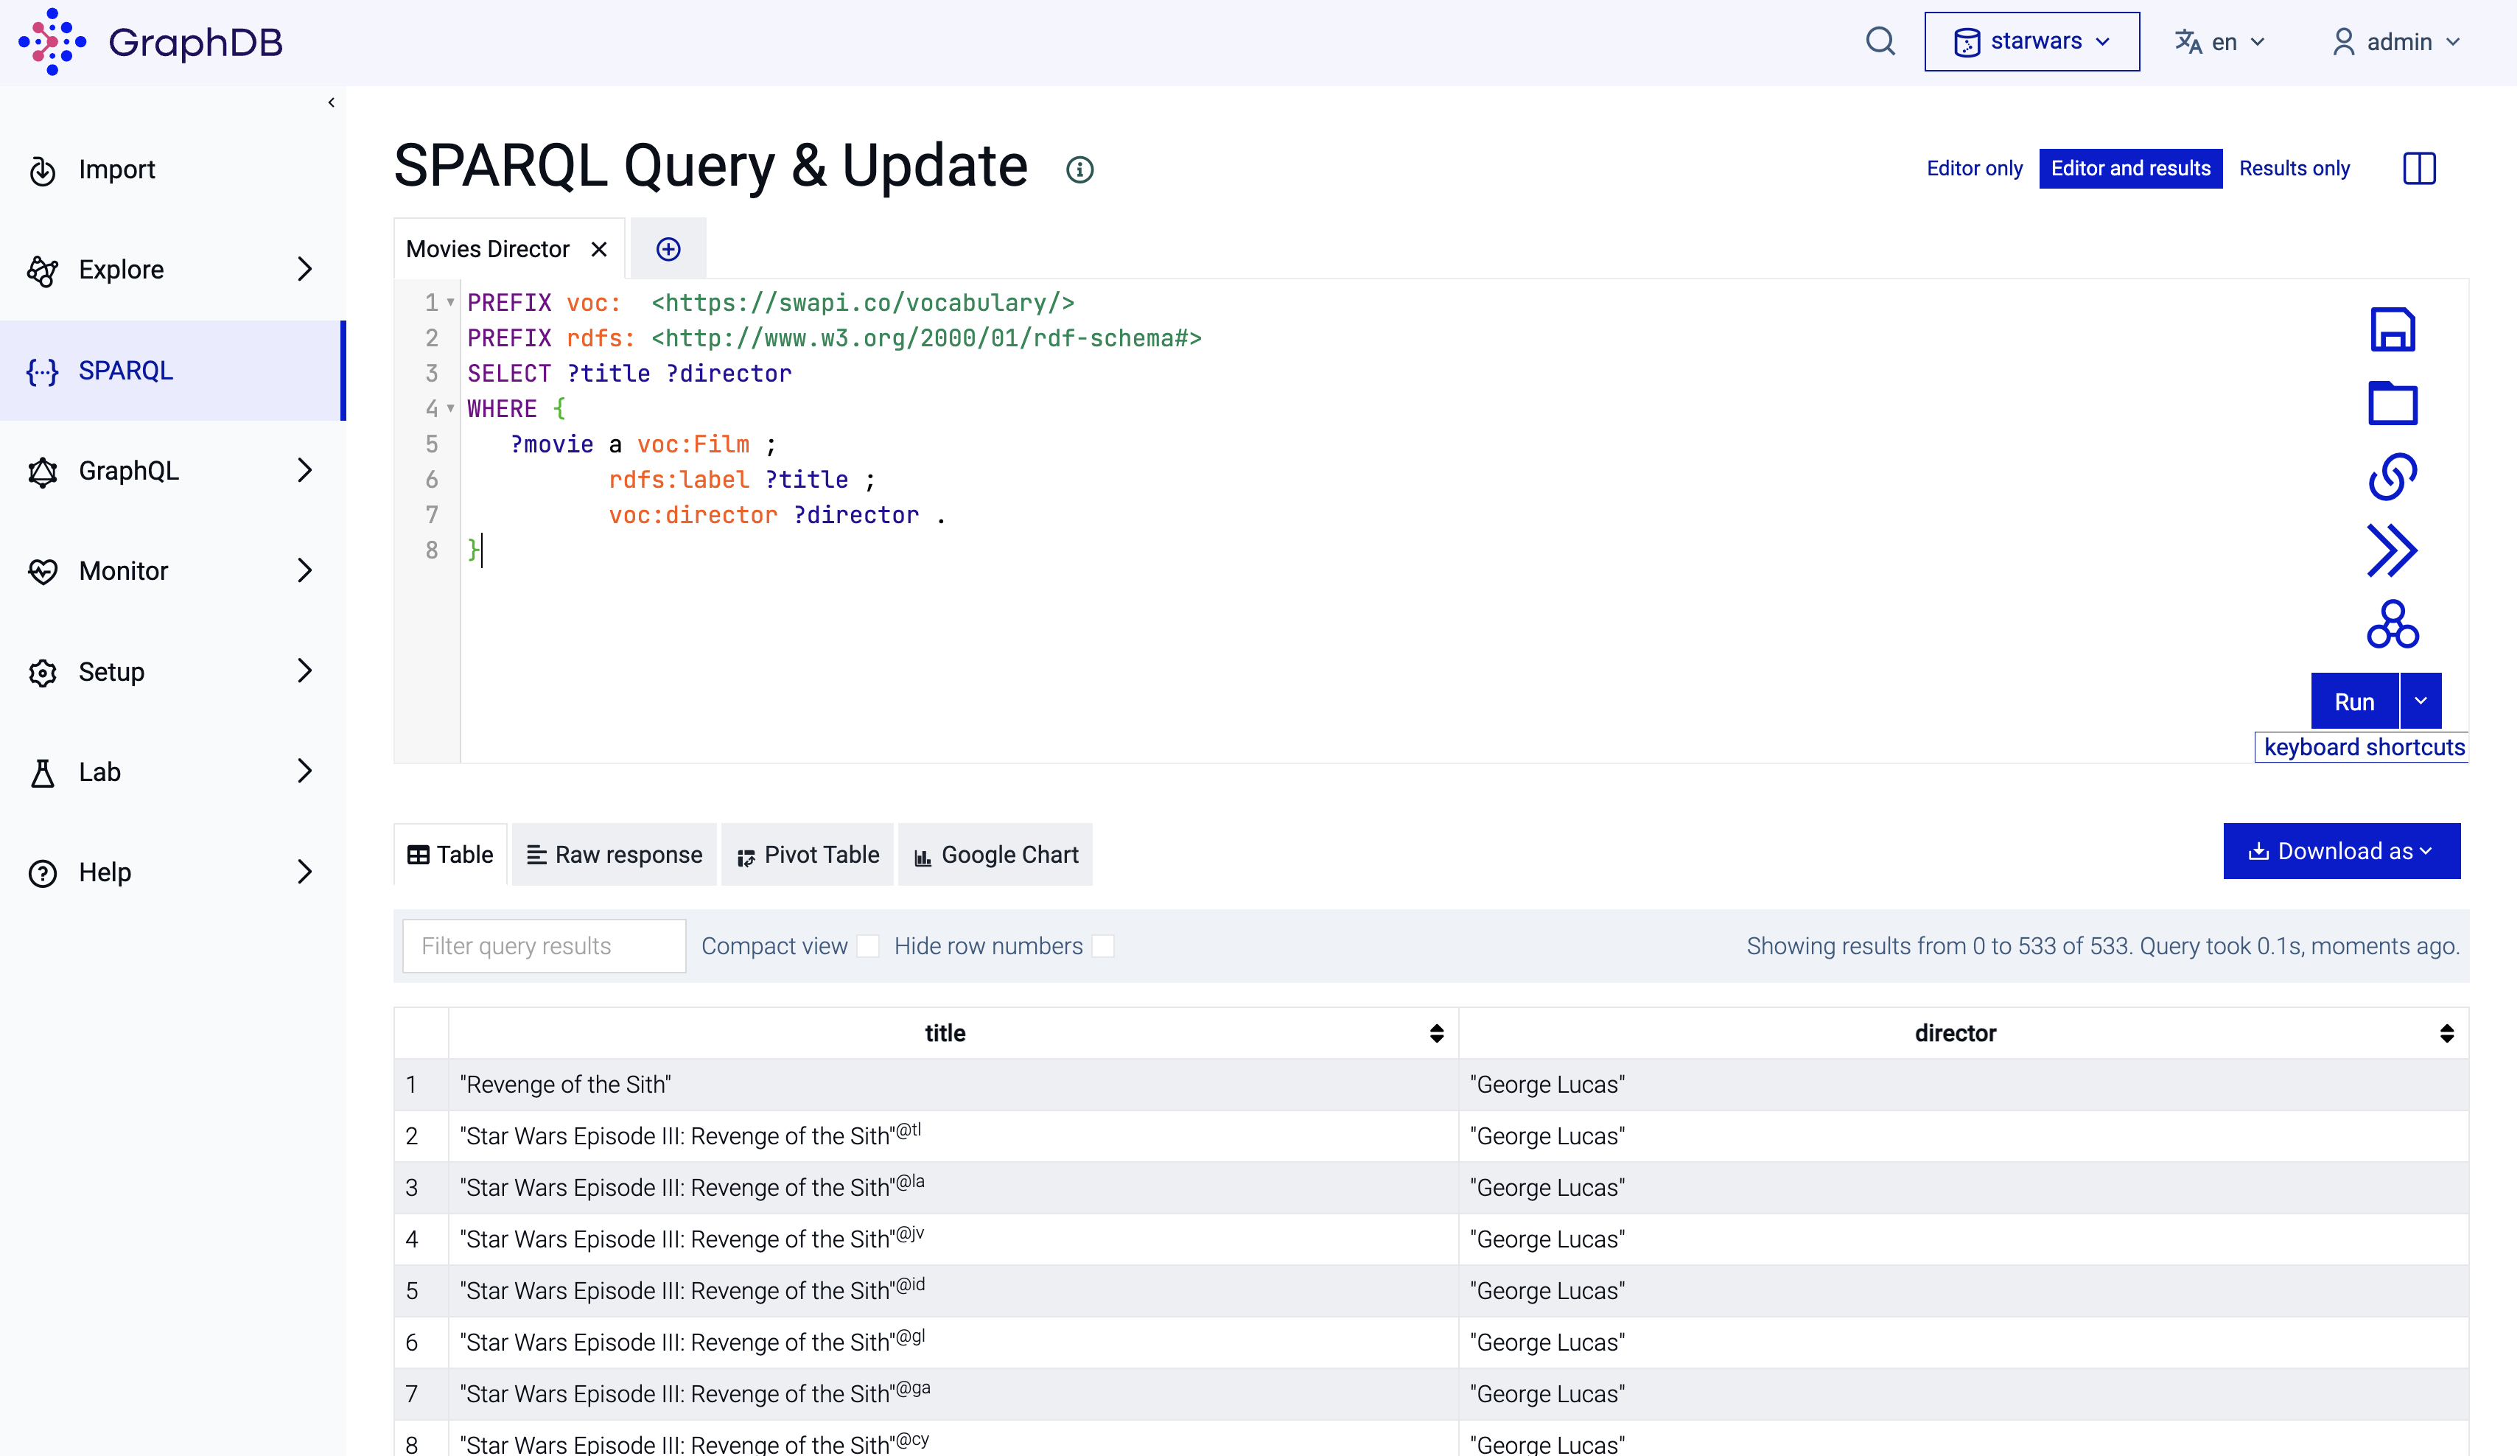Select Editor only view mode
2520x1456 pixels.
(1975, 168)
